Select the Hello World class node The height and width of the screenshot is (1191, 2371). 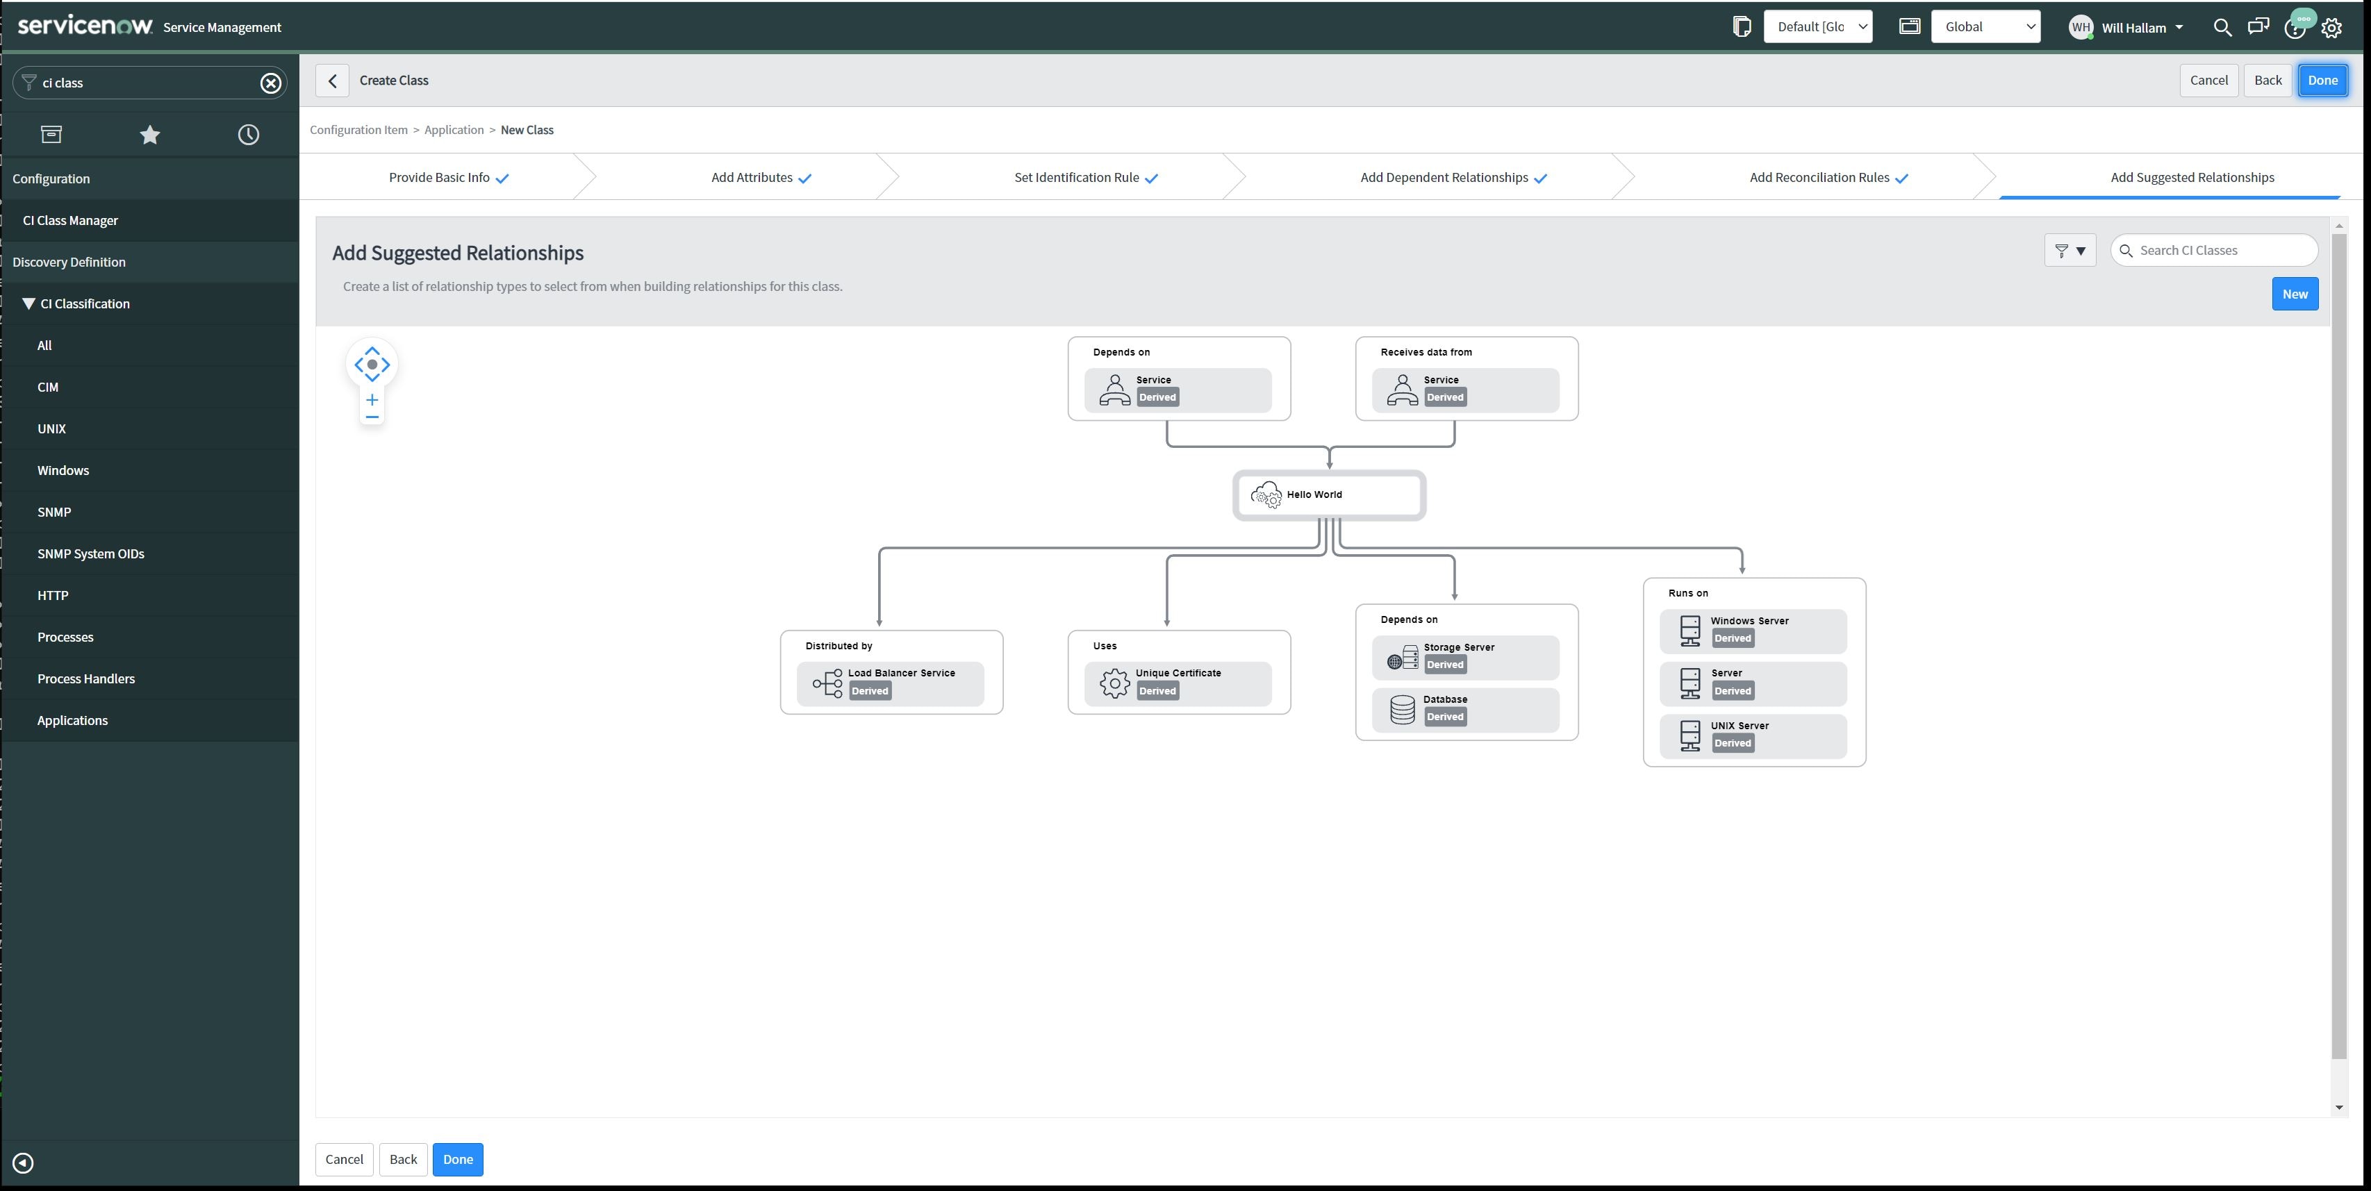[x=1328, y=494]
